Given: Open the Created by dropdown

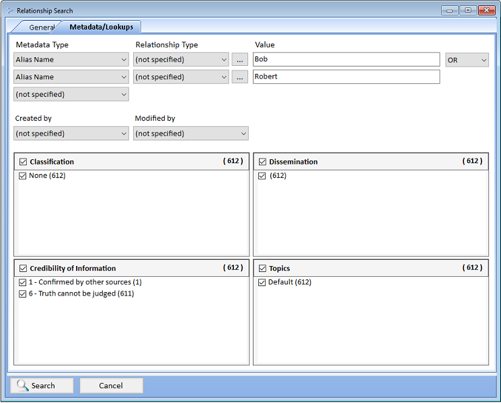Looking at the screenshot, I should 71,134.
